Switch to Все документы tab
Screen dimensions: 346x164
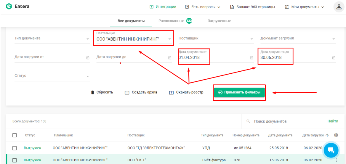pyautogui.click(x=131, y=21)
